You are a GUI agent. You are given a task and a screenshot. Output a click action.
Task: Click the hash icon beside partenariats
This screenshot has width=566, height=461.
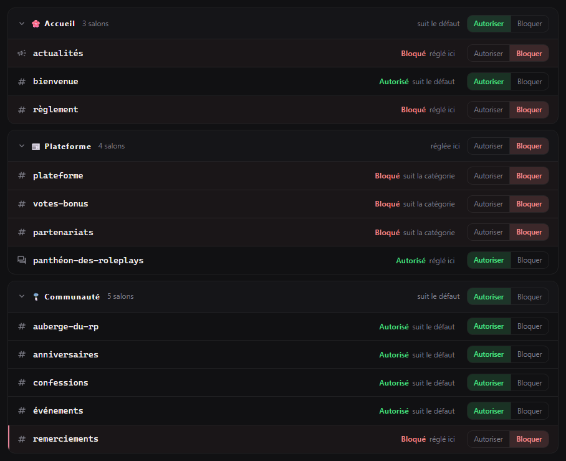pos(22,232)
